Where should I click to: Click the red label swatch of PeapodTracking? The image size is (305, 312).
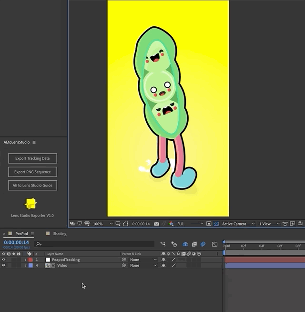pos(30,260)
